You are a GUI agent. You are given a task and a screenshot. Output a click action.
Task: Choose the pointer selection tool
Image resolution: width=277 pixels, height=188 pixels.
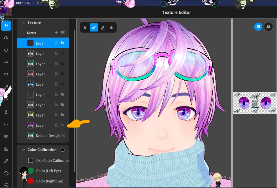click(x=85, y=27)
